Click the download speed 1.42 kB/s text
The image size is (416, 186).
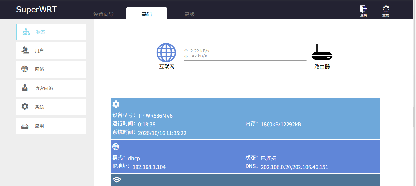(x=196, y=56)
